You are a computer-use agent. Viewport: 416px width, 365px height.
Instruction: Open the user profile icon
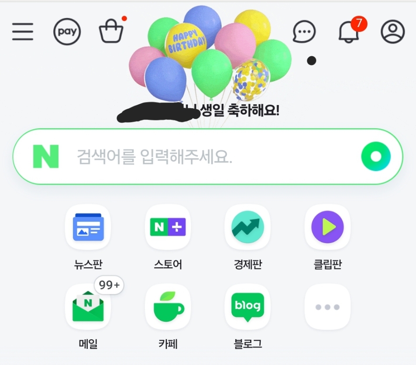click(393, 31)
